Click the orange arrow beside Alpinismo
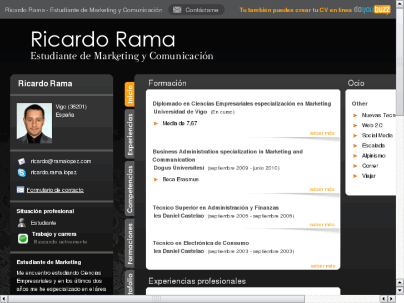The height and width of the screenshot is (303, 404). (355, 156)
